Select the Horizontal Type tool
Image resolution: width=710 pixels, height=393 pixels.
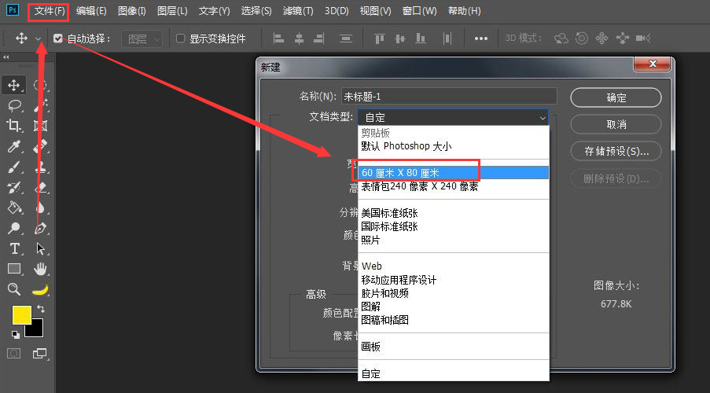pos(14,248)
